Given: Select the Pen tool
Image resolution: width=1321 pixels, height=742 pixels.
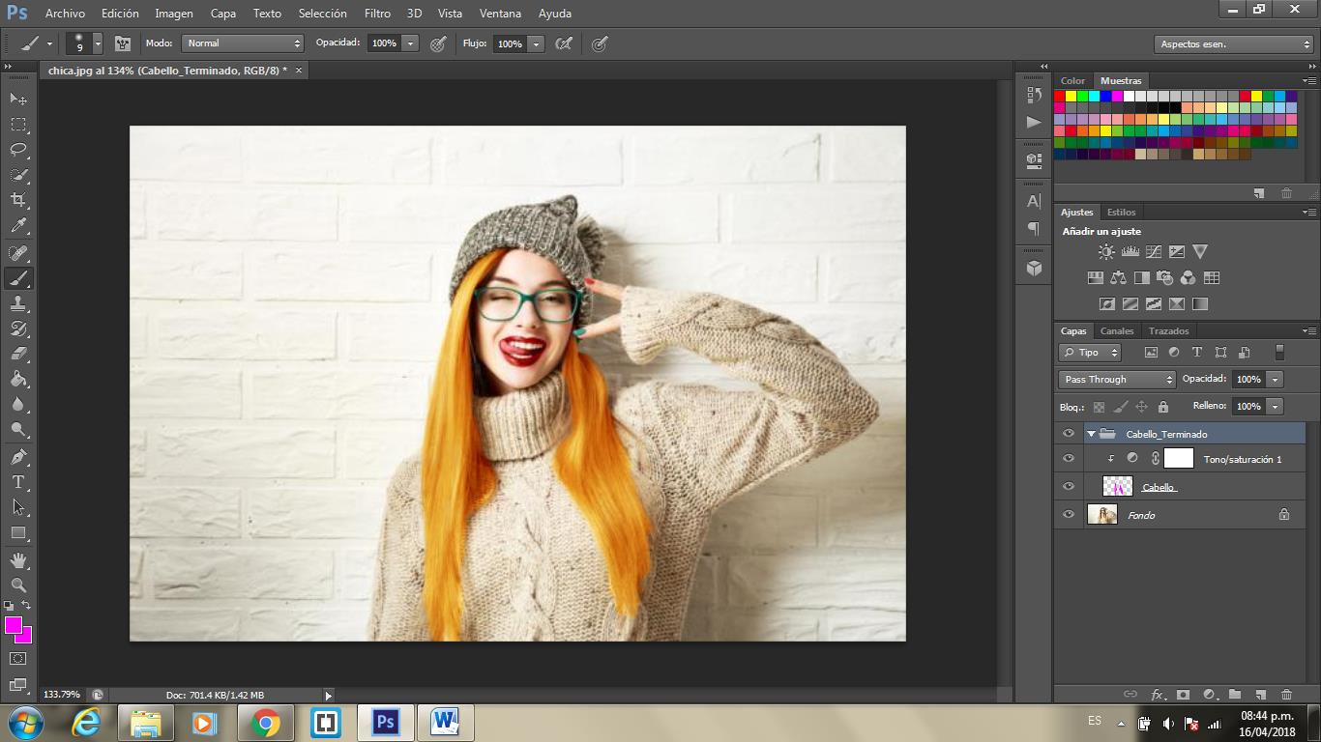Looking at the screenshot, I should click(18, 457).
